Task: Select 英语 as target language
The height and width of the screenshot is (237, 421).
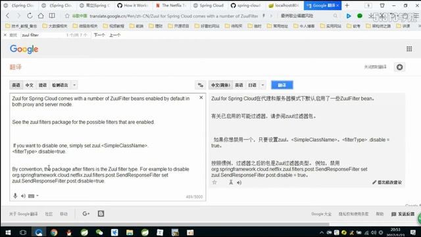Action: (x=239, y=85)
